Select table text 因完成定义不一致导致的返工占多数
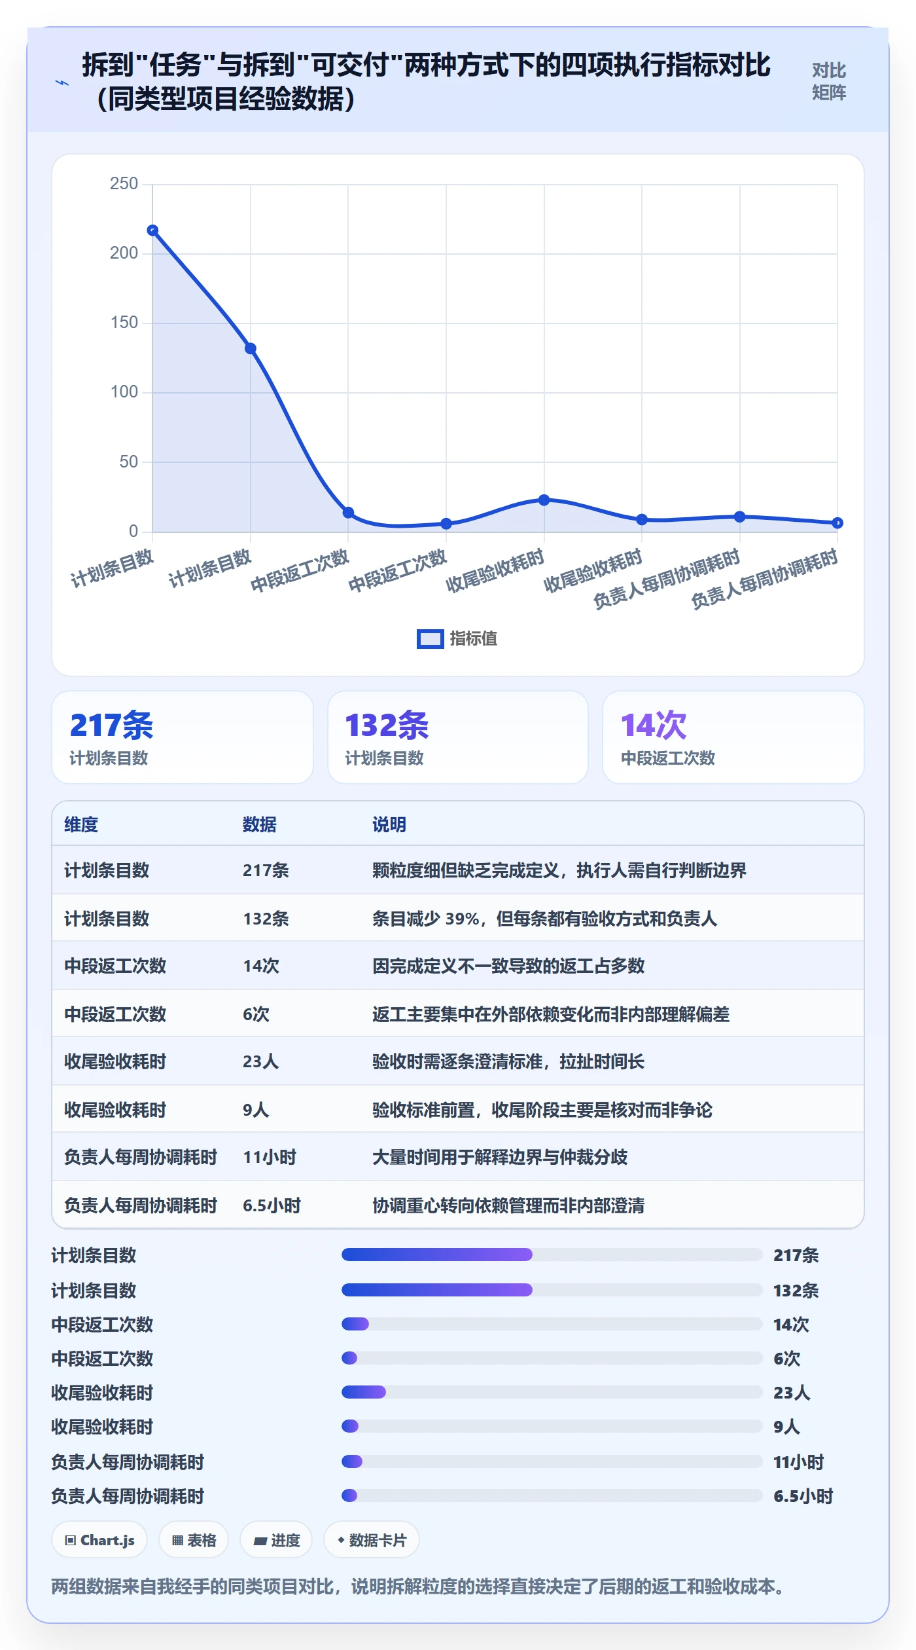This screenshot has height=1650, width=916. [508, 966]
